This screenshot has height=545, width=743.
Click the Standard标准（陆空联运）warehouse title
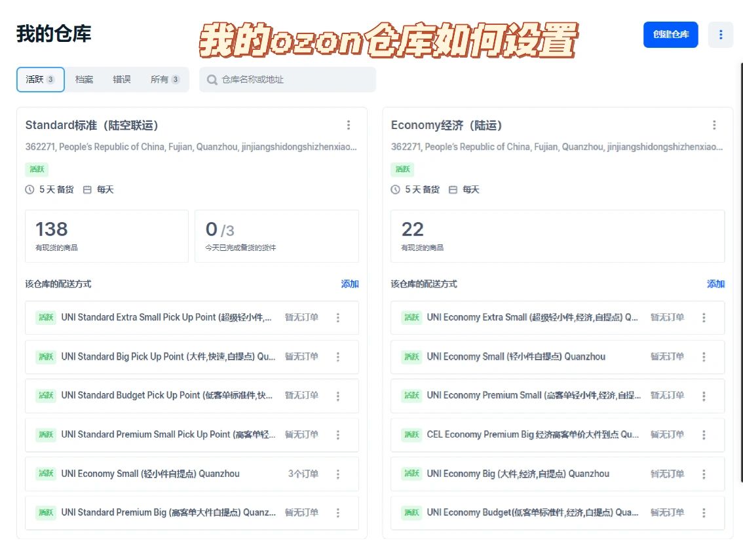[92, 125]
